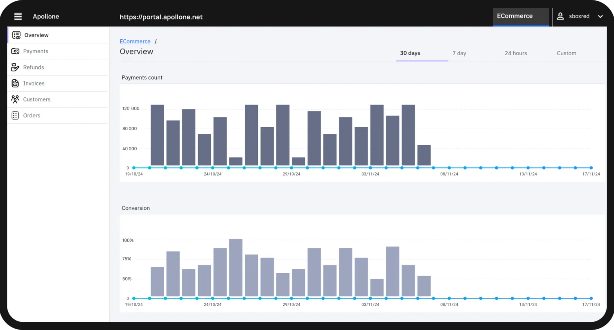Image resolution: width=614 pixels, height=330 pixels.
Task: Collapse the sidebar using the menu control
Action: pos(18,16)
